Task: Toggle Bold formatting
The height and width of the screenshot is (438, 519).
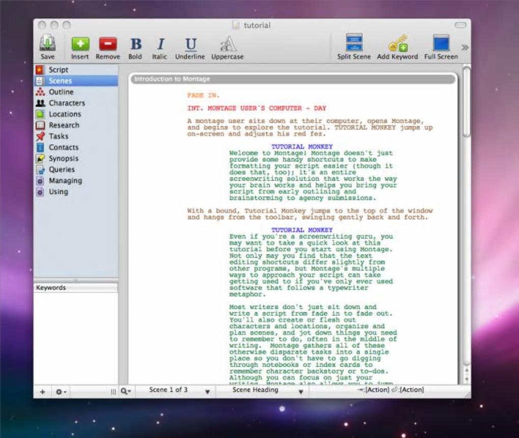Action: tap(135, 44)
